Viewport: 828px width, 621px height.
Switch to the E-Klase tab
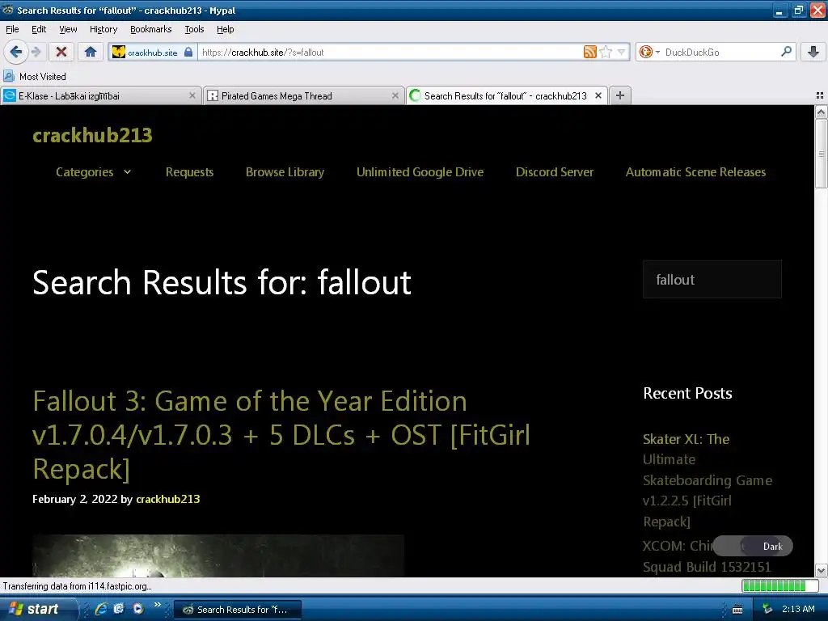pos(100,95)
